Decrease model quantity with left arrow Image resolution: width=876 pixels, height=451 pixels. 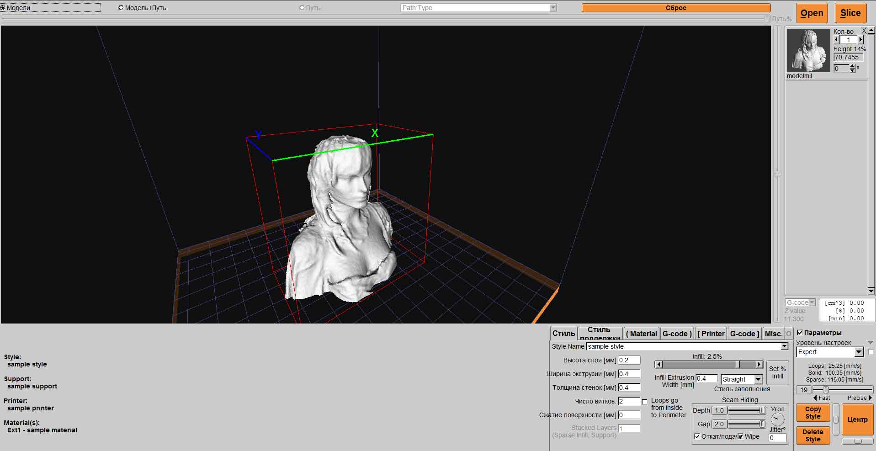(x=837, y=40)
